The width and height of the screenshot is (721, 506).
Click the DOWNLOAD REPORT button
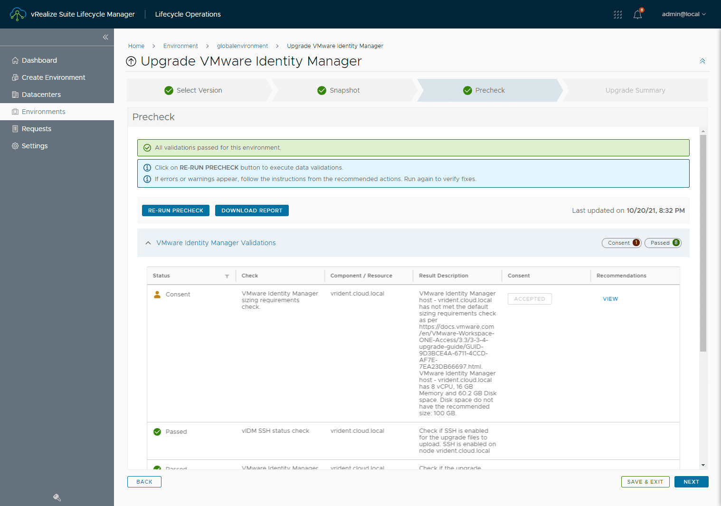252,210
